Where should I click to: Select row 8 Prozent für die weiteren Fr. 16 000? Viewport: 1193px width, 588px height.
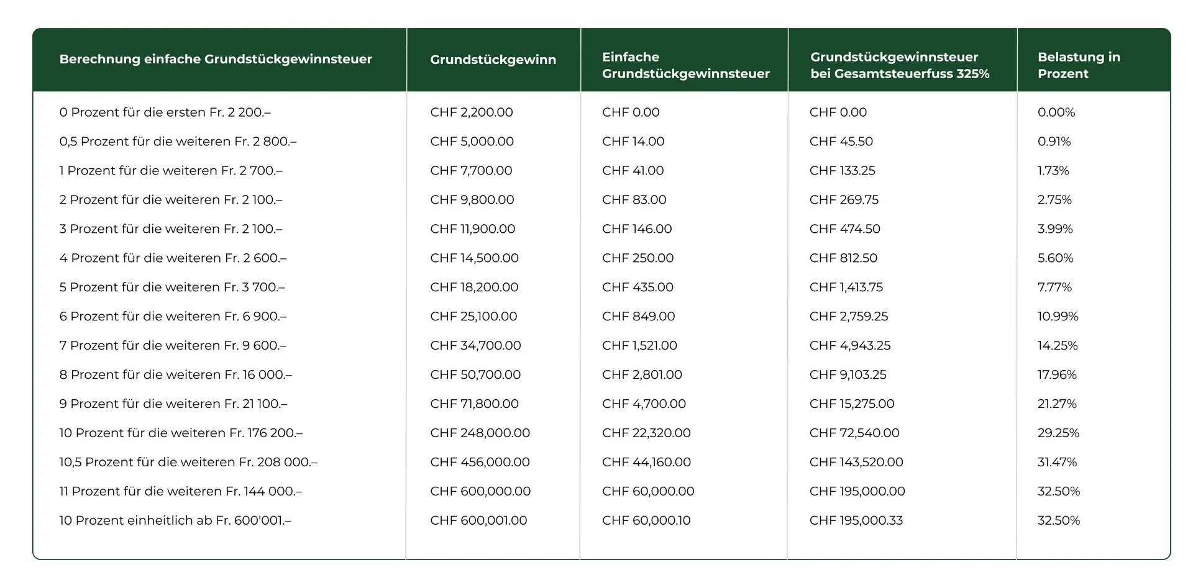pyautogui.click(x=601, y=375)
